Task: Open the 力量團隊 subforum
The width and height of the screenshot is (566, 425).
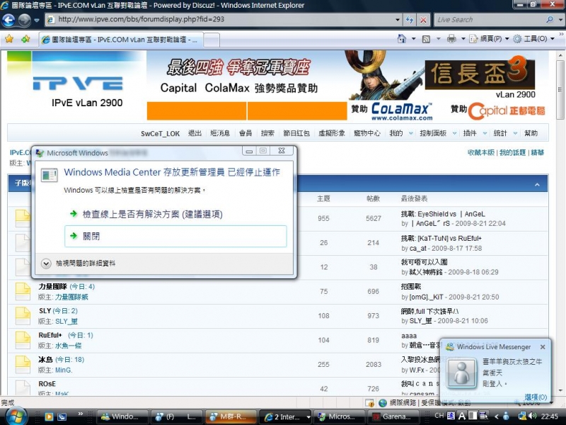Action: click(52, 287)
